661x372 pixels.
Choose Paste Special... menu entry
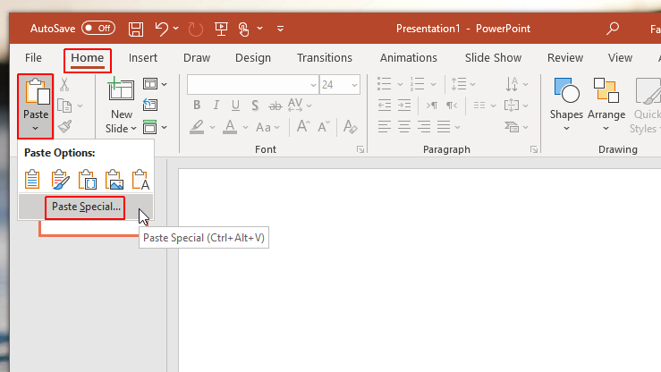pyautogui.click(x=86, y=207)
